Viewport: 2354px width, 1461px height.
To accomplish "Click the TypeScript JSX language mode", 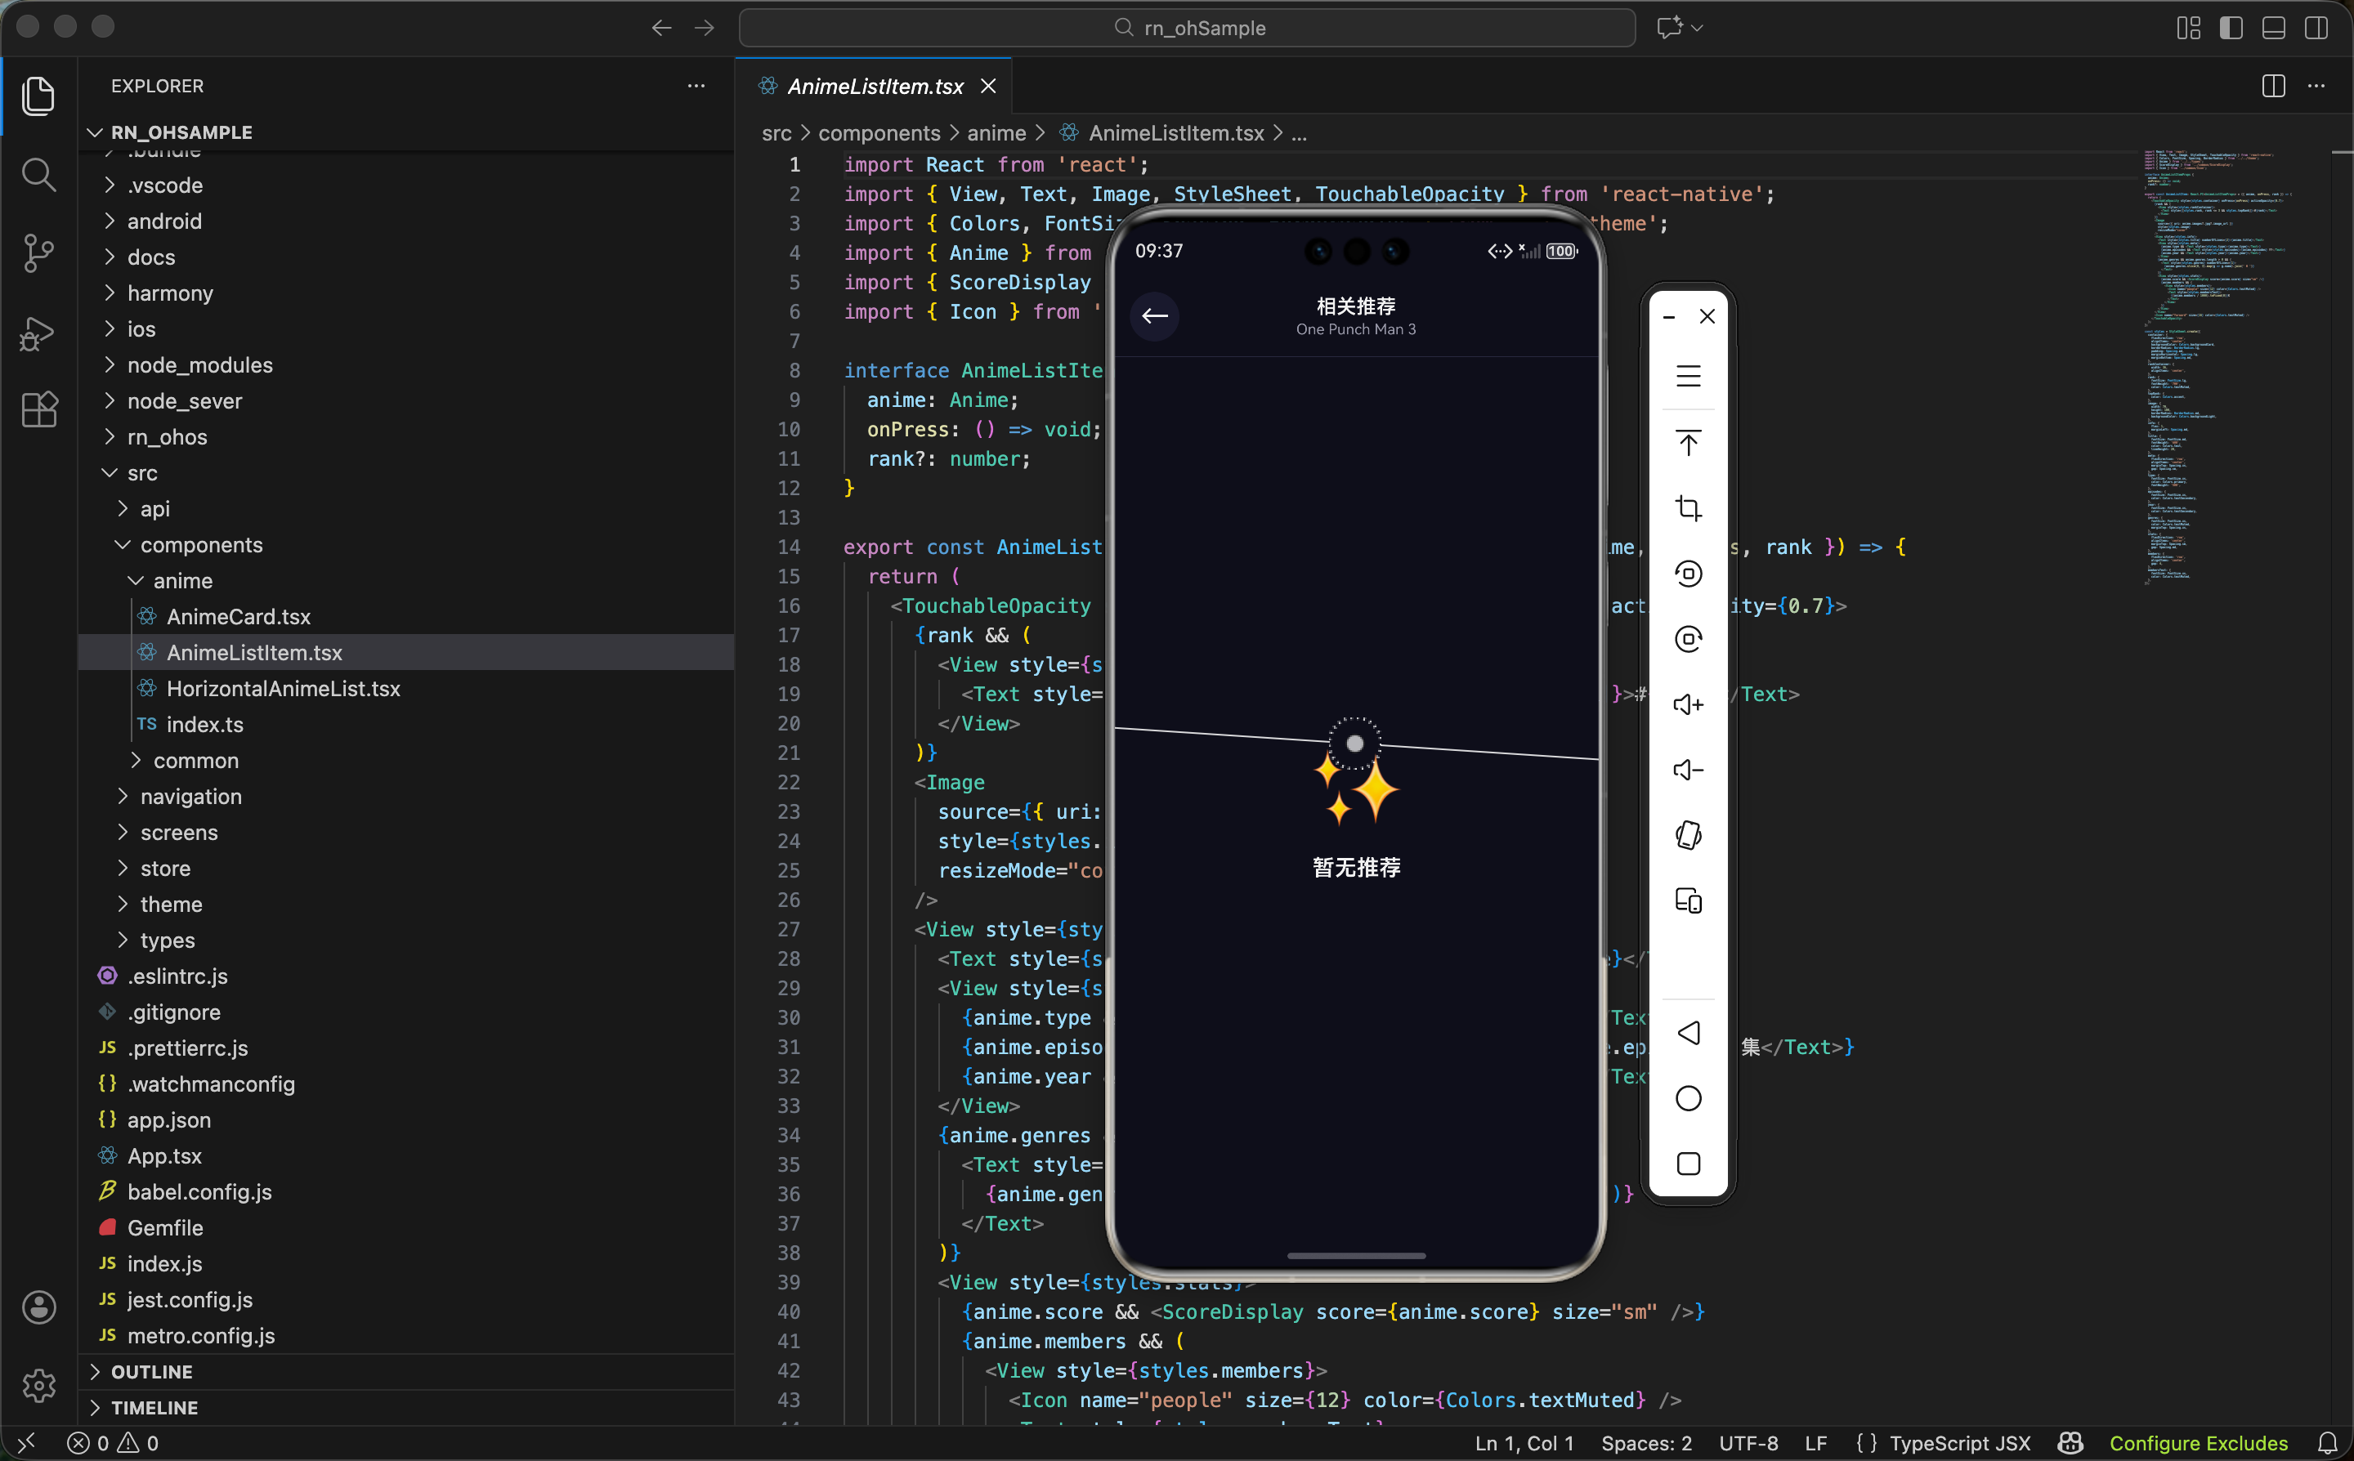I will pos(1958,1443).
